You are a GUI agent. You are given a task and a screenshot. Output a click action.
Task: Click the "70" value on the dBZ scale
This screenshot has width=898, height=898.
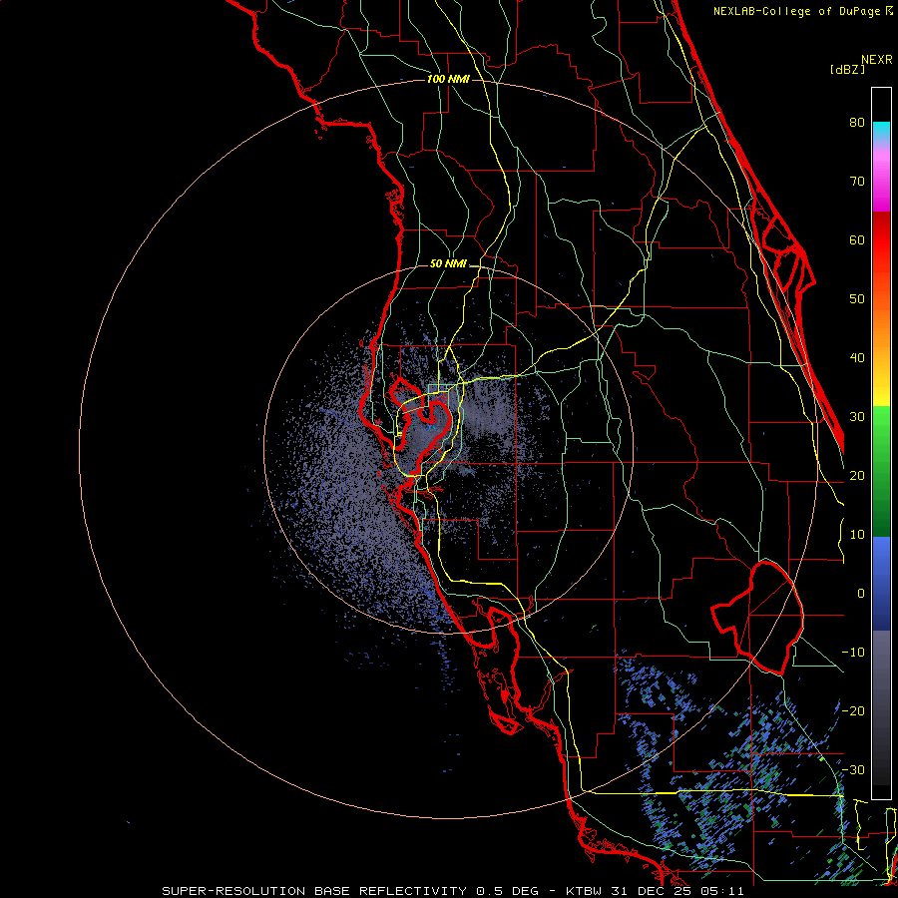pyautogui.click(x=857, y=181)
